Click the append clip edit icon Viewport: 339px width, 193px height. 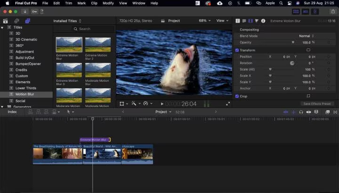pyautogui.click(x=46, y=112)
